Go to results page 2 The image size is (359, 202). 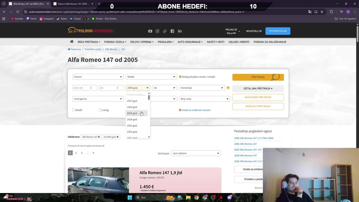tap(76, 153)
